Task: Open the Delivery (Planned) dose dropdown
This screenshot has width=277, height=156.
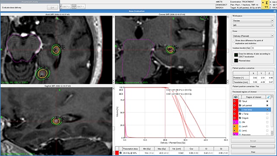Action: [253, 36]
